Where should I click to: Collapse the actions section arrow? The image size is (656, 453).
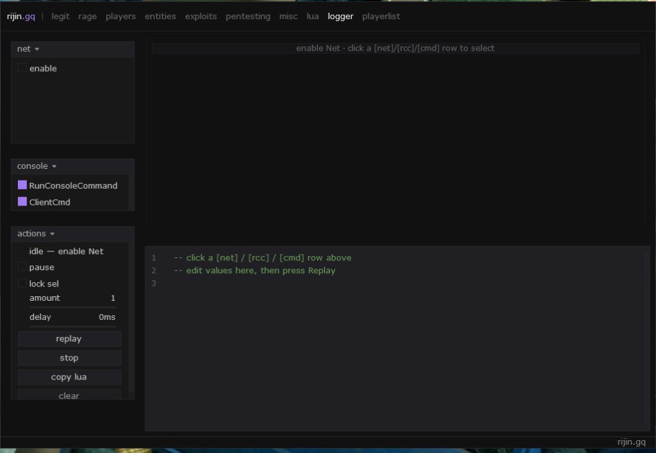pos(53,234)
